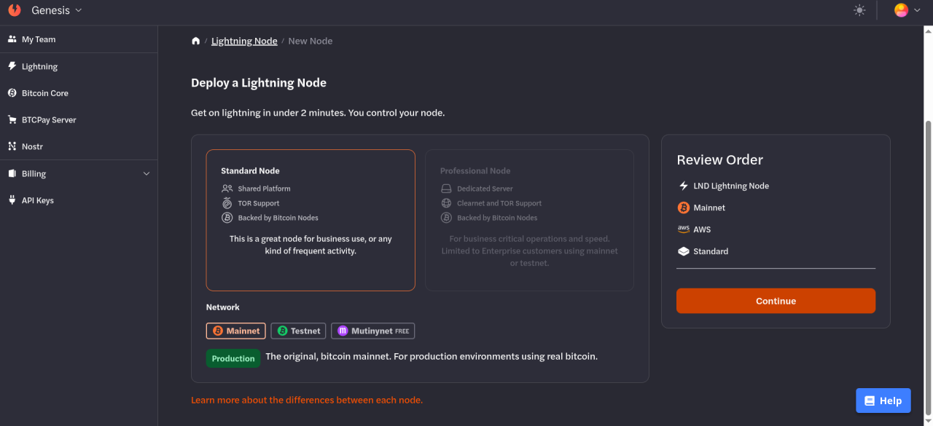Click the Clearnet and TOR globe icon
The height and width of the screenshot is (426, 933).
tap(446, 203)
